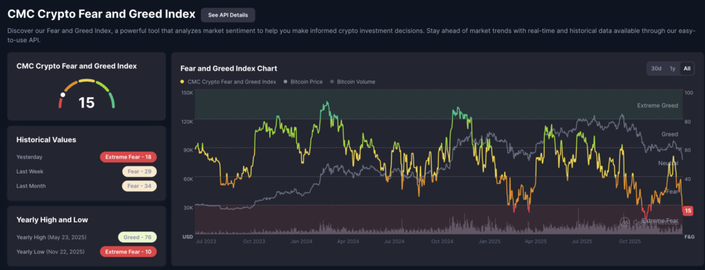Click the Yearly High and Low heading
This screenshot has width=705, height=270.
point(52,220)
